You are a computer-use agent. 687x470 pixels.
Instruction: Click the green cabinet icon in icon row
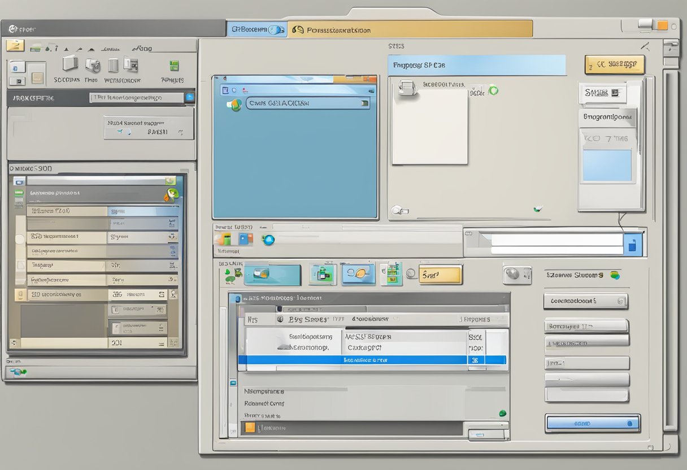tap(391, 274)
